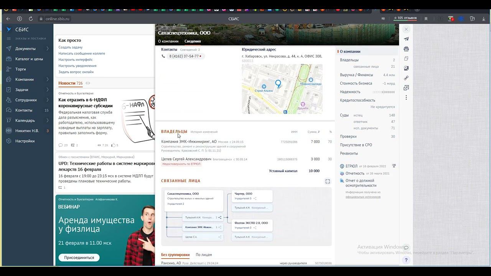The image size is (491, 276).
Task: Print the company card
Action: [406, 49]
